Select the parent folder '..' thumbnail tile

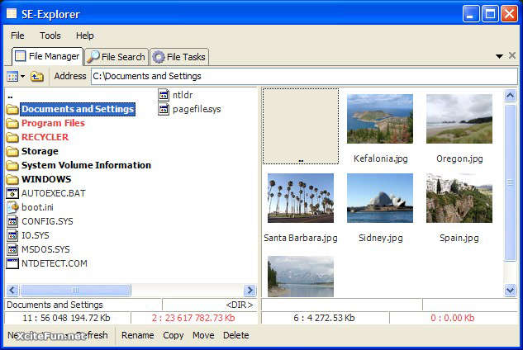point(301,126)
